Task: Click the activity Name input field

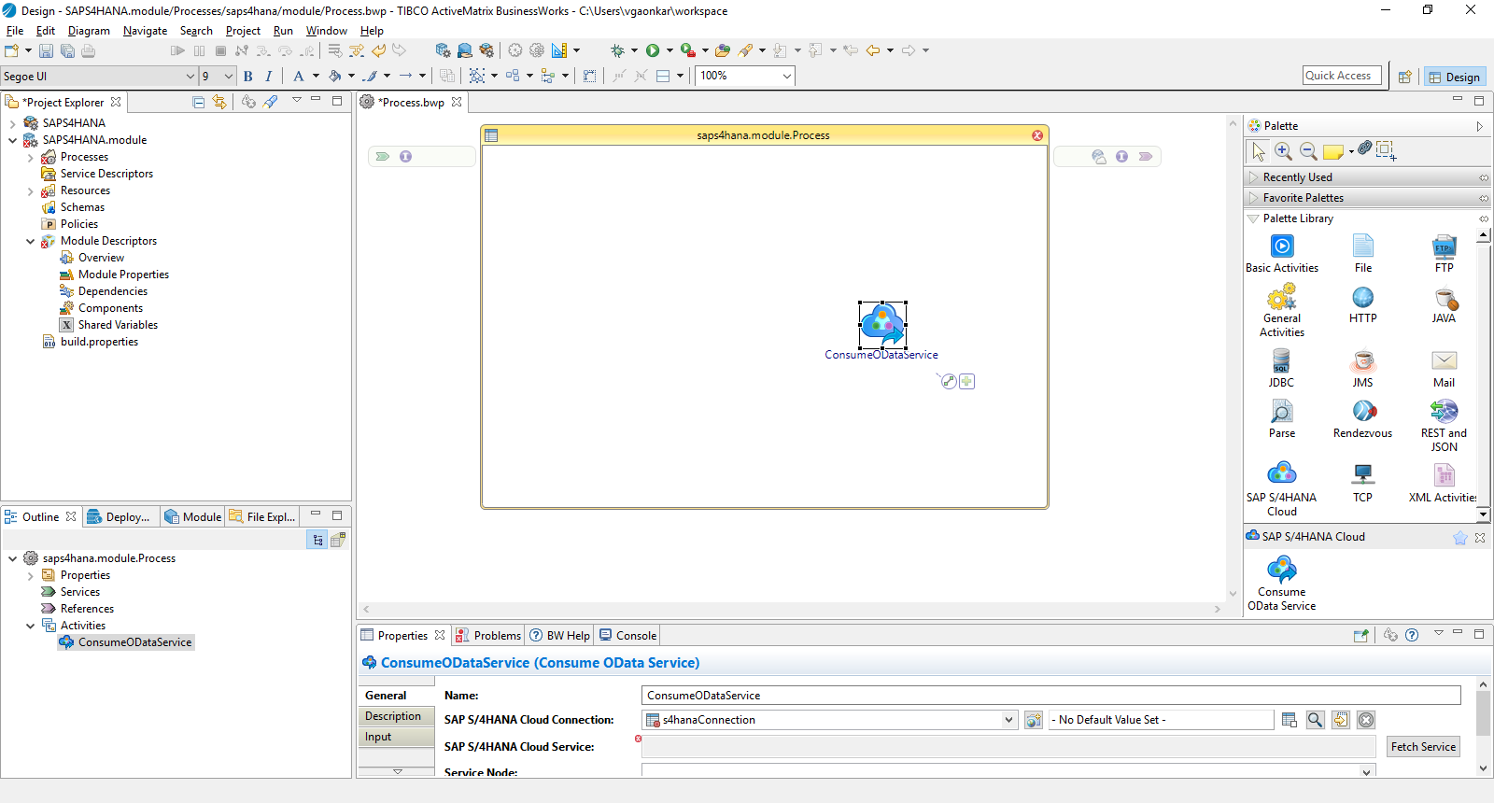Action: pos(1050,696)
